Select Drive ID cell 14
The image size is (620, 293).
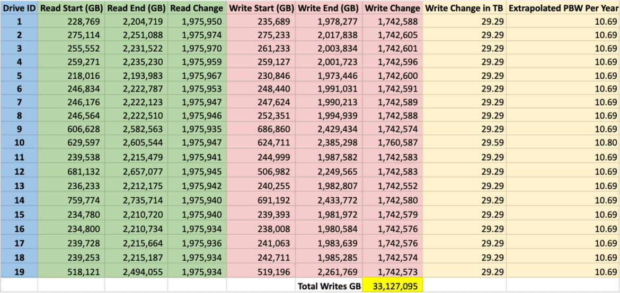[x=20, y=202]
